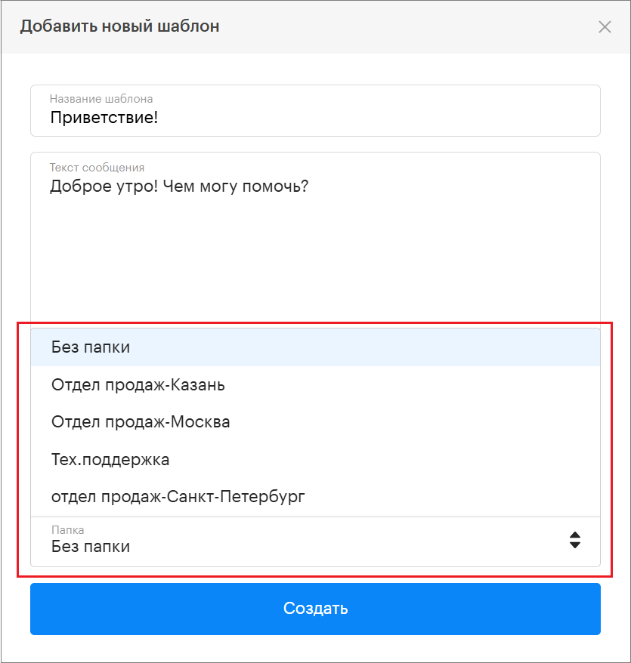Viewport: 631px width, 663px height.
Task: Click the "Приветствие!" text in name field
Action: tap(104, 118)
